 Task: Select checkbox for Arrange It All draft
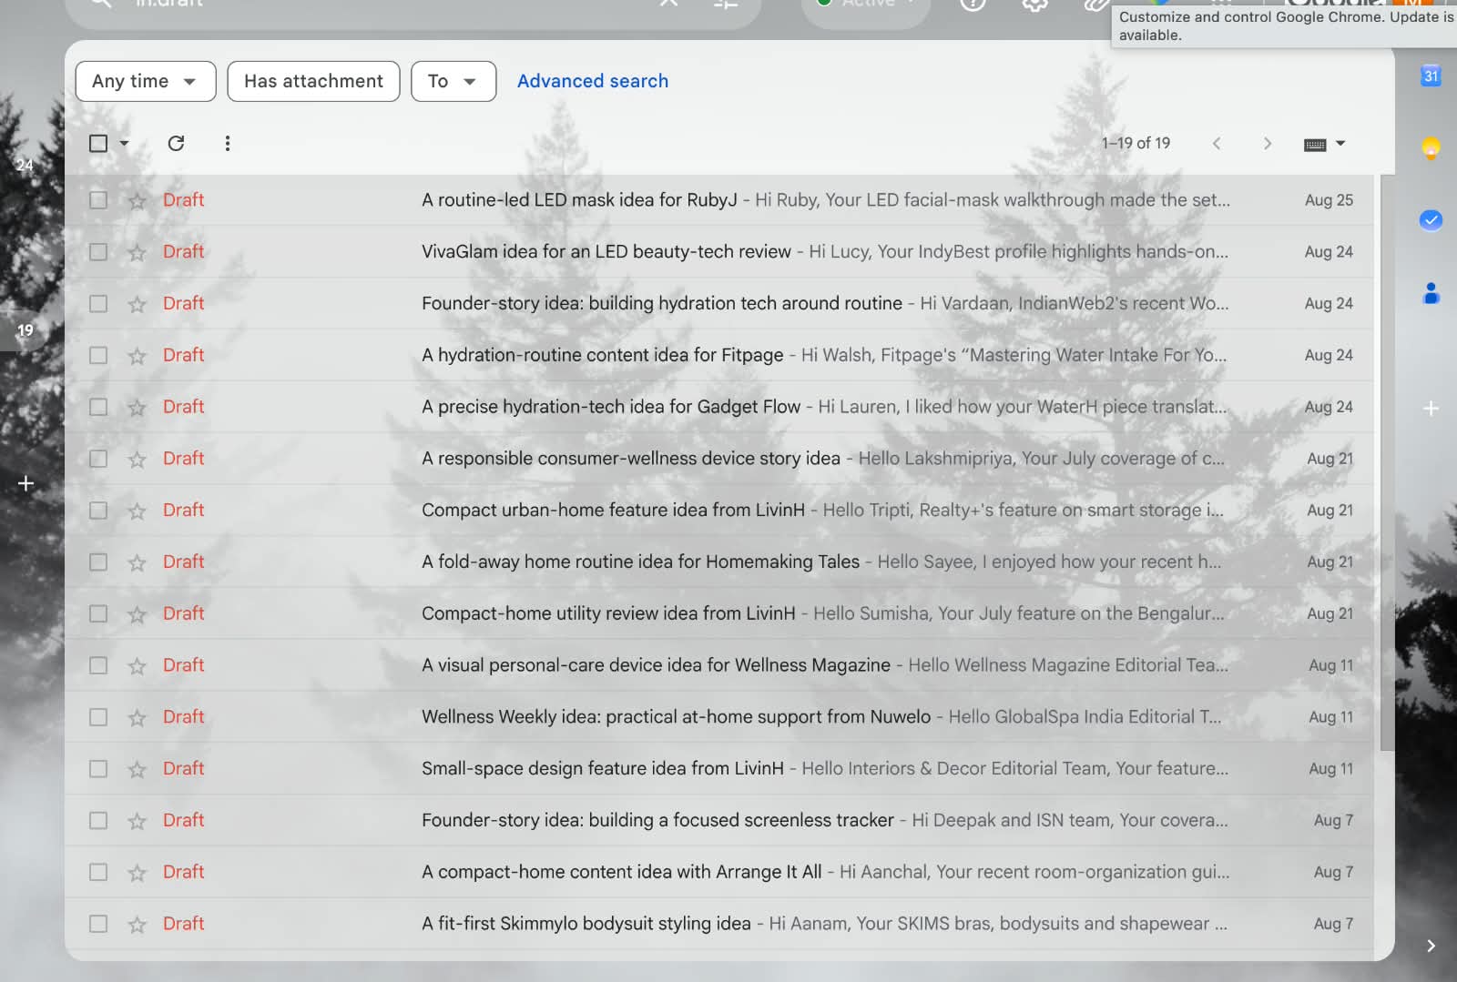coord(98,873)
